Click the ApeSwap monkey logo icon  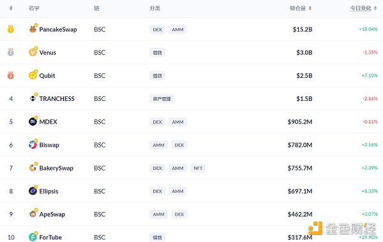[33, 214]
